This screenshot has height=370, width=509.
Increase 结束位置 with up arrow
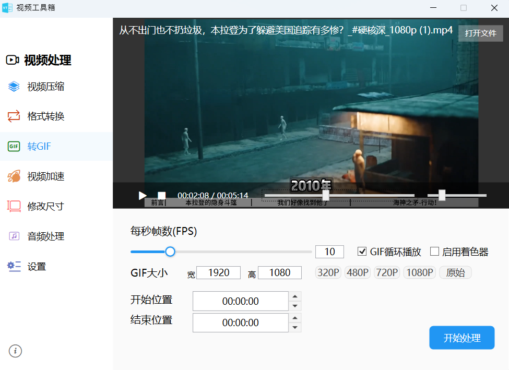tap(295, 317)
